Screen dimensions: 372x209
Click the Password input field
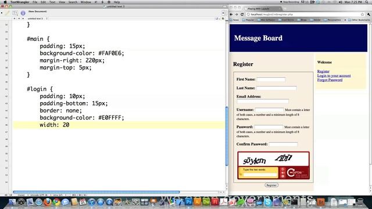269,127
